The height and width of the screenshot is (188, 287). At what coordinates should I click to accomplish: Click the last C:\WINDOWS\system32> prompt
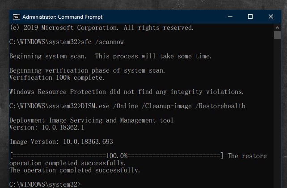click(45, 184)
